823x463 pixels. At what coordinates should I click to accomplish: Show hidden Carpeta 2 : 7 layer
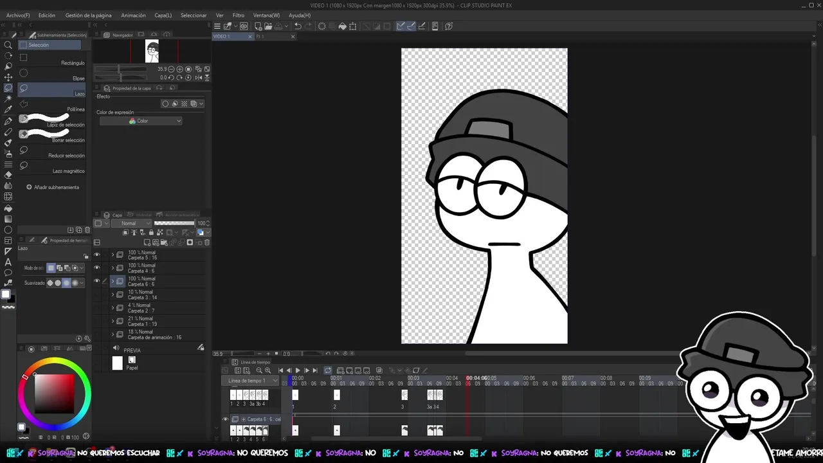click(97, 307)
